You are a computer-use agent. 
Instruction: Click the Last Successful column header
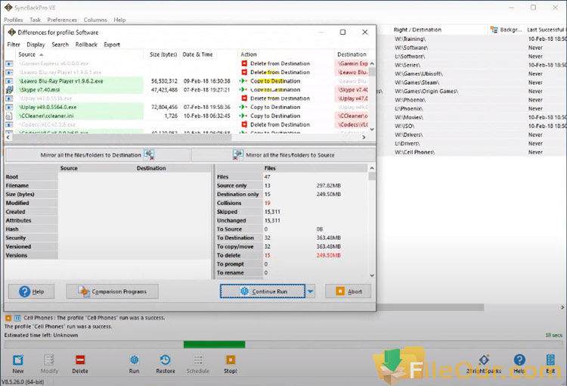pos(545,30)
